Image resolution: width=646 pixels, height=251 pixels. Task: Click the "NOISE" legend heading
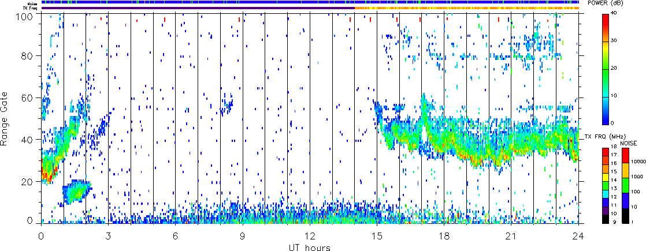[x=629, y=143]
